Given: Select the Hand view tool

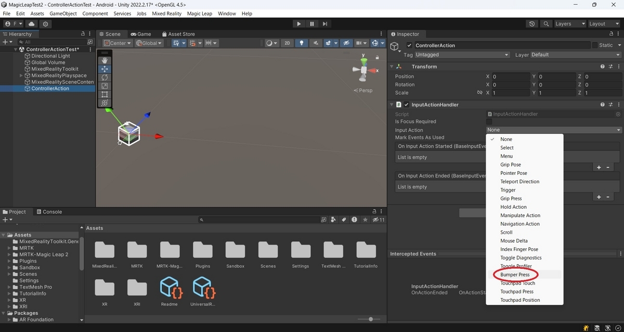Looking at the screenshot, I should (x=105, y=60).
